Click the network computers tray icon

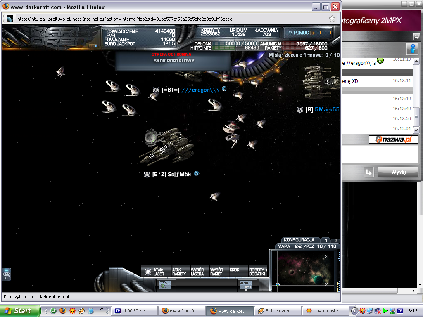(370, 311)
